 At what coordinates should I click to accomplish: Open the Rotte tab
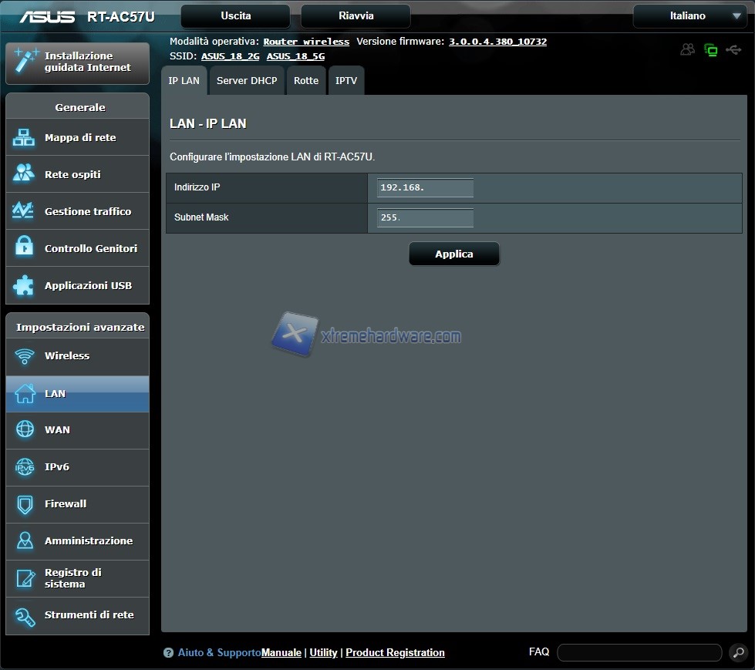point(306,81)
